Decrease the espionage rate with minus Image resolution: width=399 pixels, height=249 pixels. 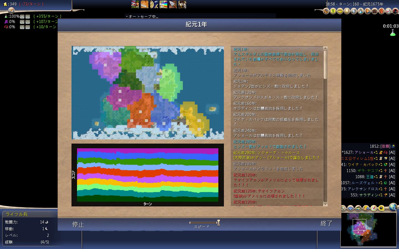coord(28,27)
